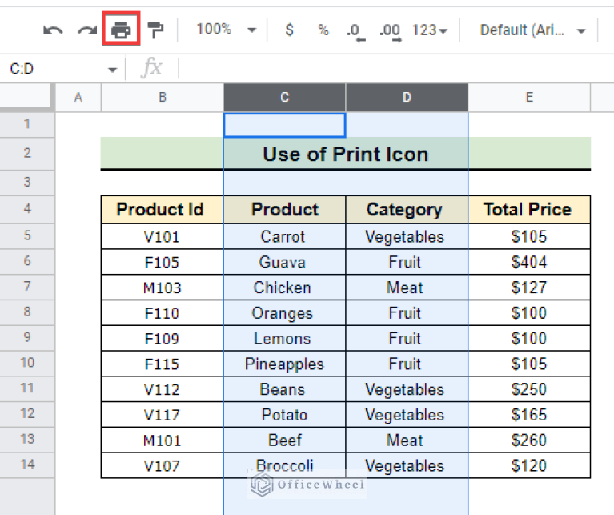
Task: Decrease decimal places icon
Action: pos(355,31)
